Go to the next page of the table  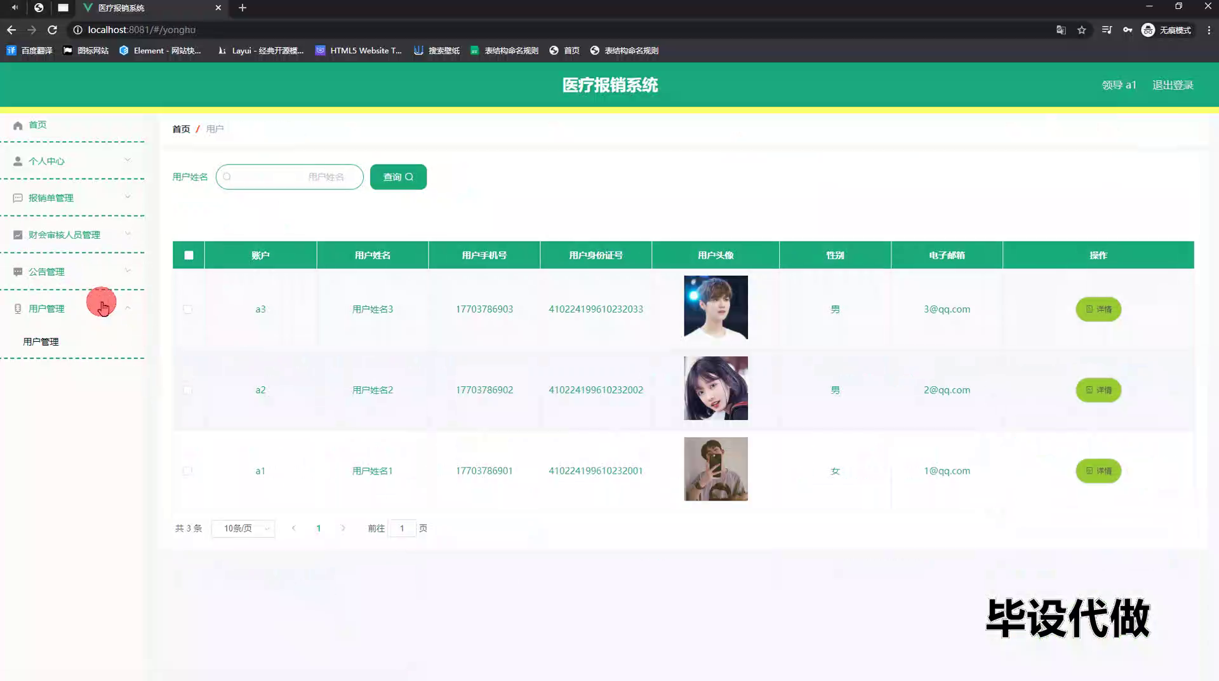343,528
